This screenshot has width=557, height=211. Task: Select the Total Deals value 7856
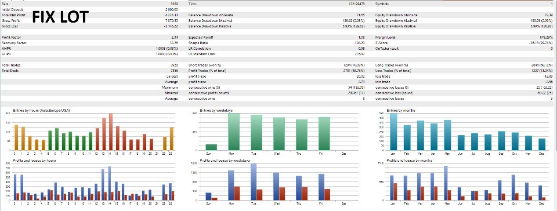[175, 71]
